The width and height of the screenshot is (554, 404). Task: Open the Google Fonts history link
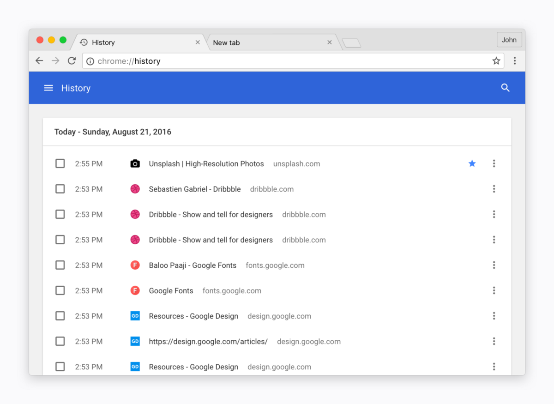coord(171,291)
